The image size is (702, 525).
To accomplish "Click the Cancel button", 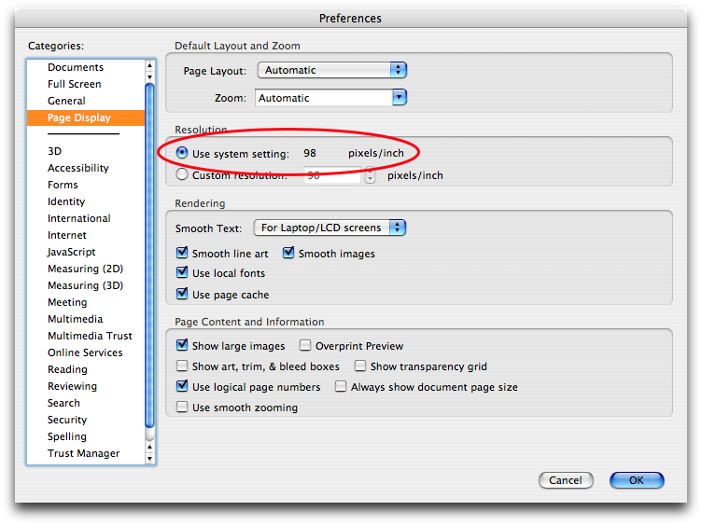I will 566,480.
